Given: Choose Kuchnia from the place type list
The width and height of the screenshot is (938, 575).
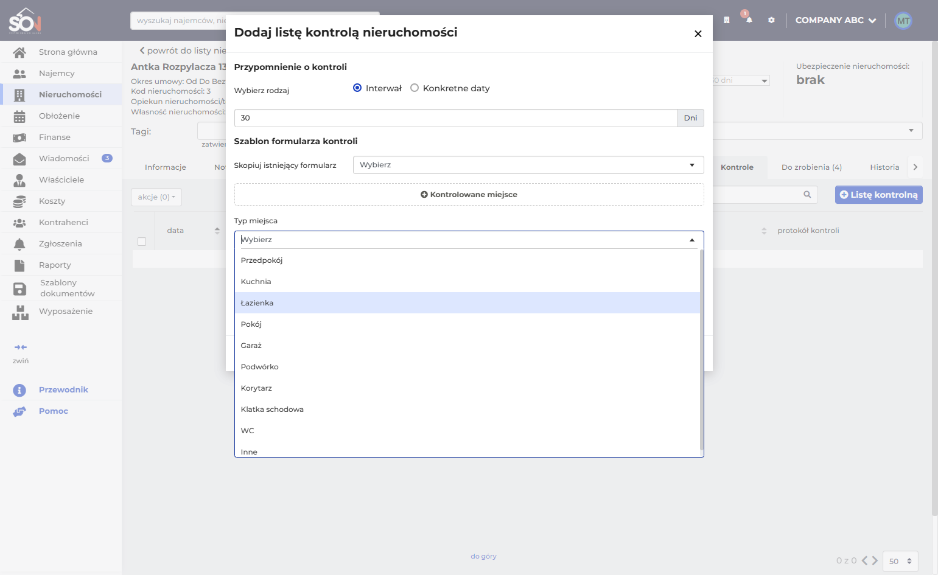Looking at the screenshot, I should pos(467,282).
